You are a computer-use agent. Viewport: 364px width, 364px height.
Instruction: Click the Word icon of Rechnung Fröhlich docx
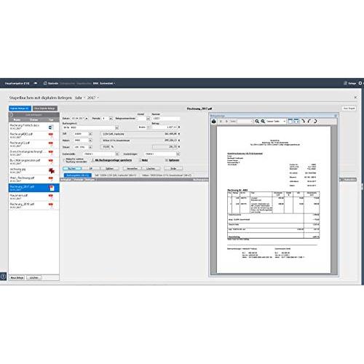click(x=51, y=127)
